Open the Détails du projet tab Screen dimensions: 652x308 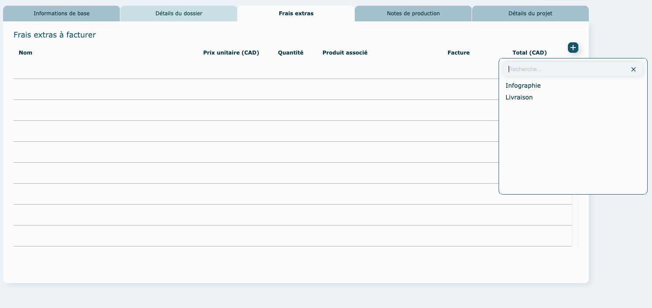530,14
